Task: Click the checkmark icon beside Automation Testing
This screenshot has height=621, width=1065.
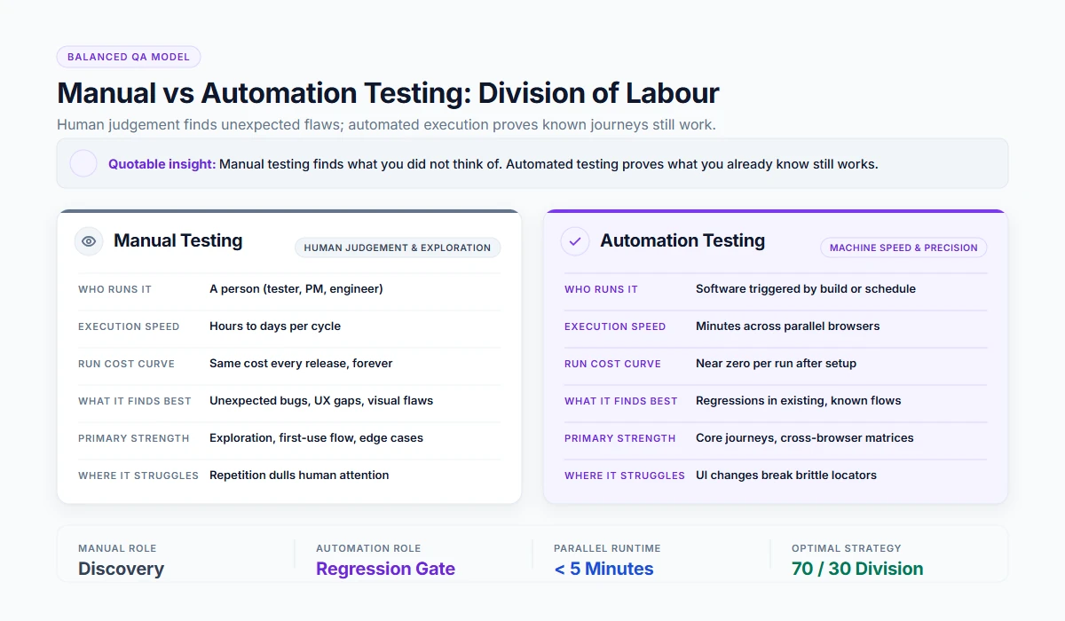Action: 575,241
